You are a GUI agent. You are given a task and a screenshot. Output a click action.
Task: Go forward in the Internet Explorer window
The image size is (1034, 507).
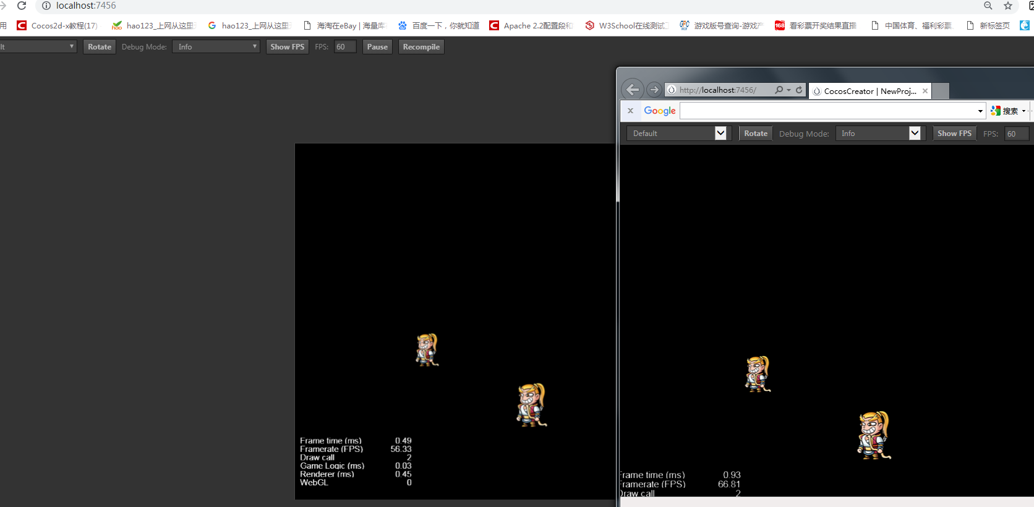pos(654,90)
